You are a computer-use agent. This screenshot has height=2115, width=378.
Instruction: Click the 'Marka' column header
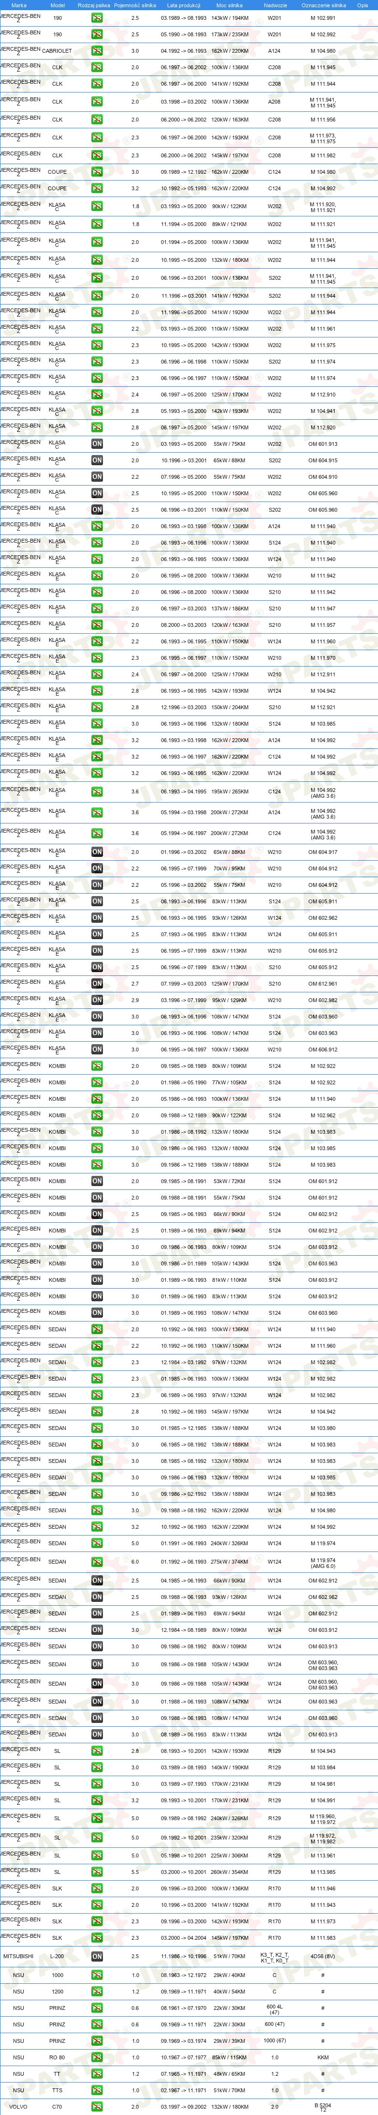pos(18,5)
